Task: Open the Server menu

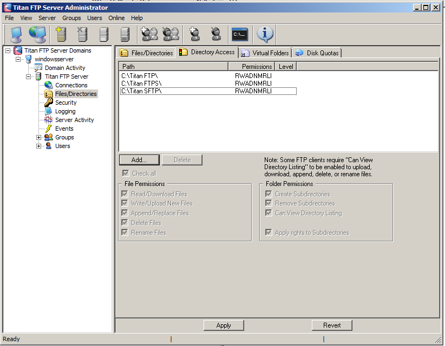Action: [x=47, y=18]
